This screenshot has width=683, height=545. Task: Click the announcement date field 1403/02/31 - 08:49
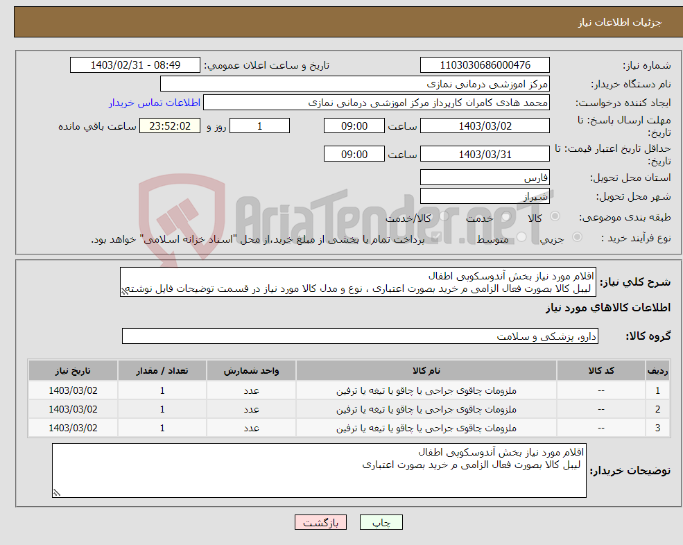(x=135, y=65)
